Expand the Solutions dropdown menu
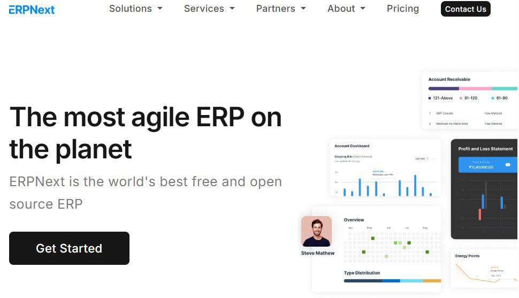Image resolution: width=519 pixels, height=298 pixels. tap(135, 9)
